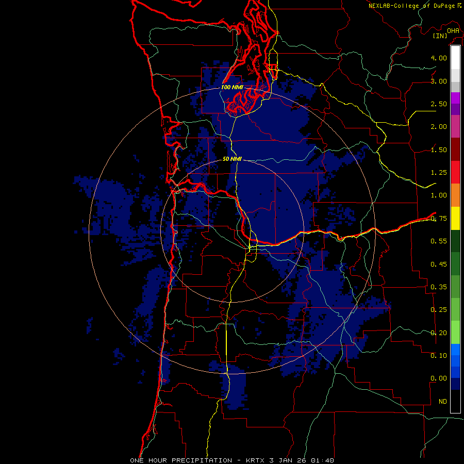
Task: Click the 0.45 legend value
Action: pos(439,264)
